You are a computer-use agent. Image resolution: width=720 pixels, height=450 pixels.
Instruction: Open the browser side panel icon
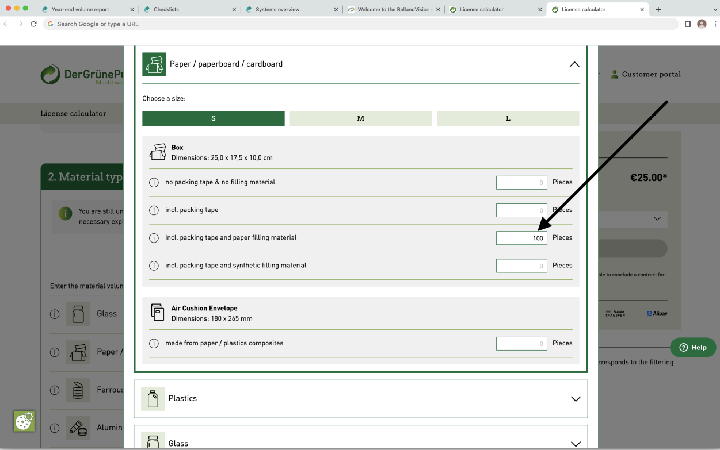coord(688,24)
